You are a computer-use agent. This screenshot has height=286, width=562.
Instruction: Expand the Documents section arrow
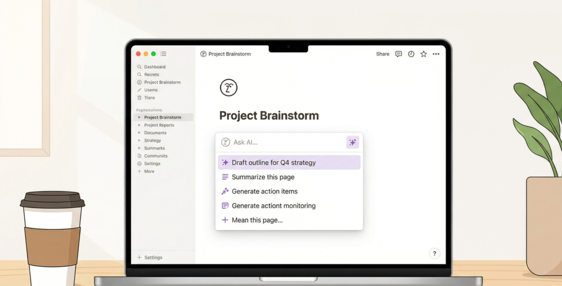point(139,133)
